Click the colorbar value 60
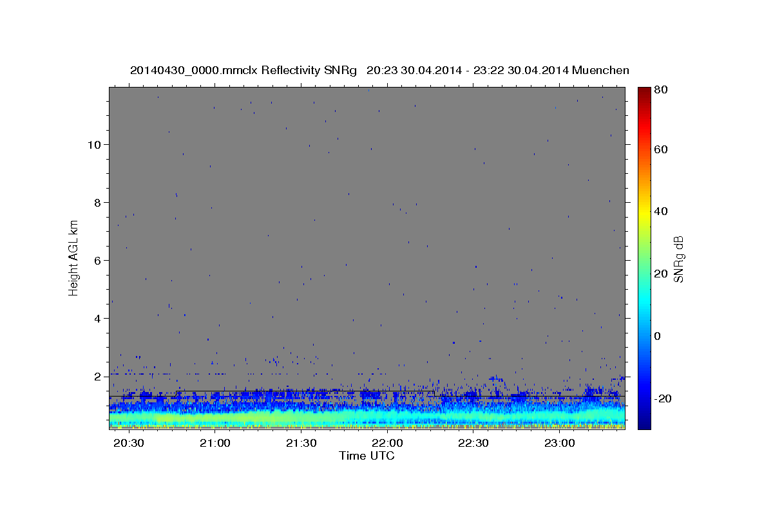The height and width of the screenshot is (515, 773). point(661,149)
